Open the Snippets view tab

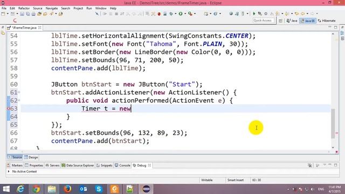tap(104, 165)
